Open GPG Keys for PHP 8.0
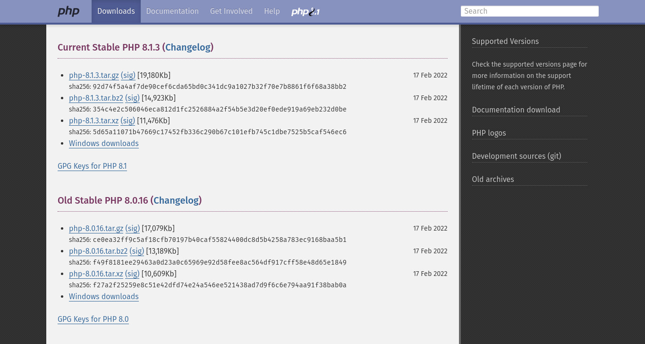The image size is (645, 344). pyautogui.click(x=93, y=319)
